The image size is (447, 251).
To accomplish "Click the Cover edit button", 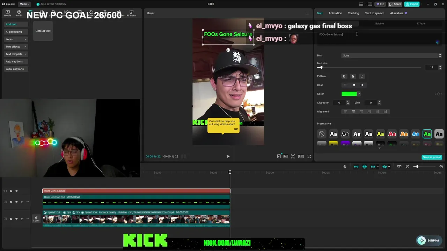I will pos(36,219).
